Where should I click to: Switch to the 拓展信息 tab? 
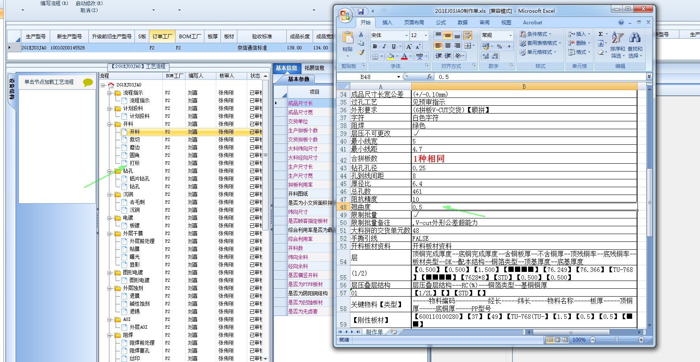pos(314,68)
